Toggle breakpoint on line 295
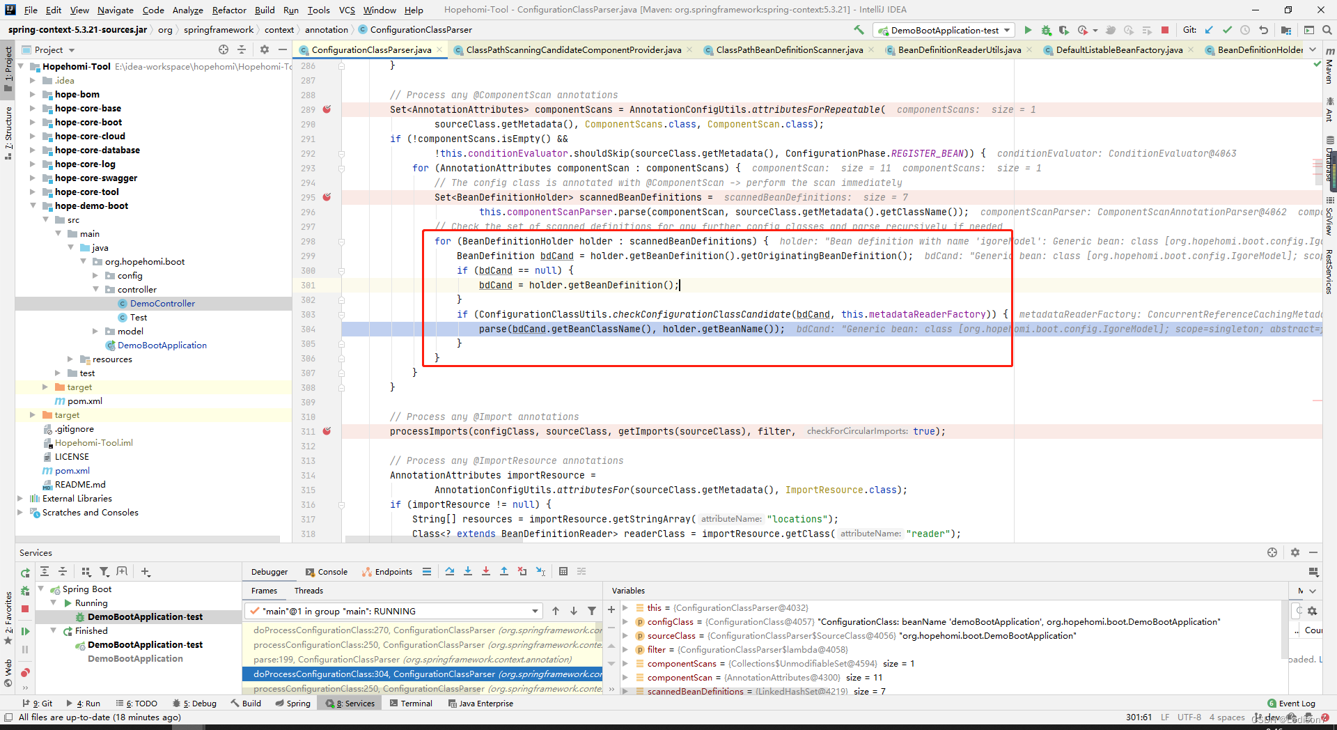 click(327, 197)
